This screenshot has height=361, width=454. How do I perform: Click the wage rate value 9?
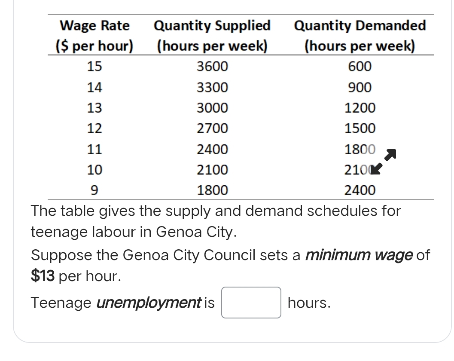(x=95, y=190)
